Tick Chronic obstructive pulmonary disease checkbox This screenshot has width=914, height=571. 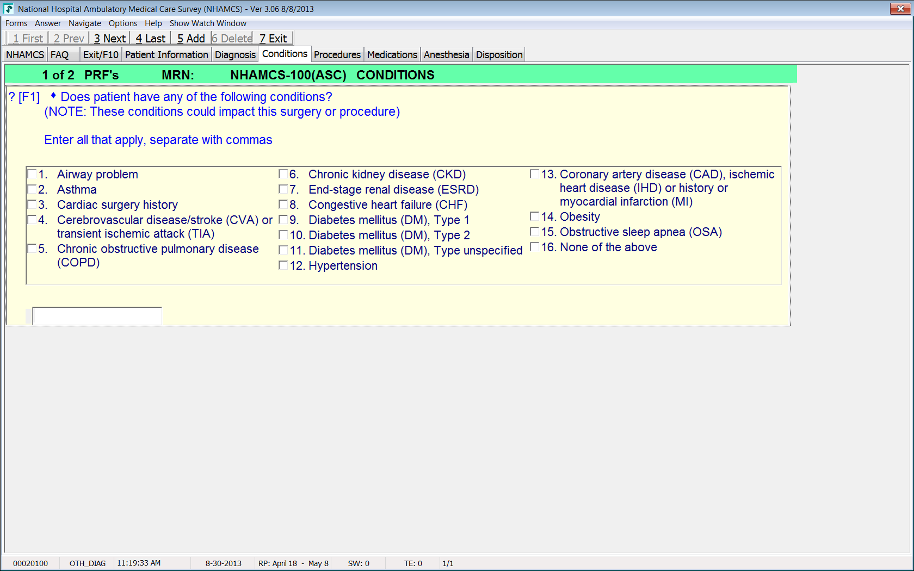(x=32, y=249)
